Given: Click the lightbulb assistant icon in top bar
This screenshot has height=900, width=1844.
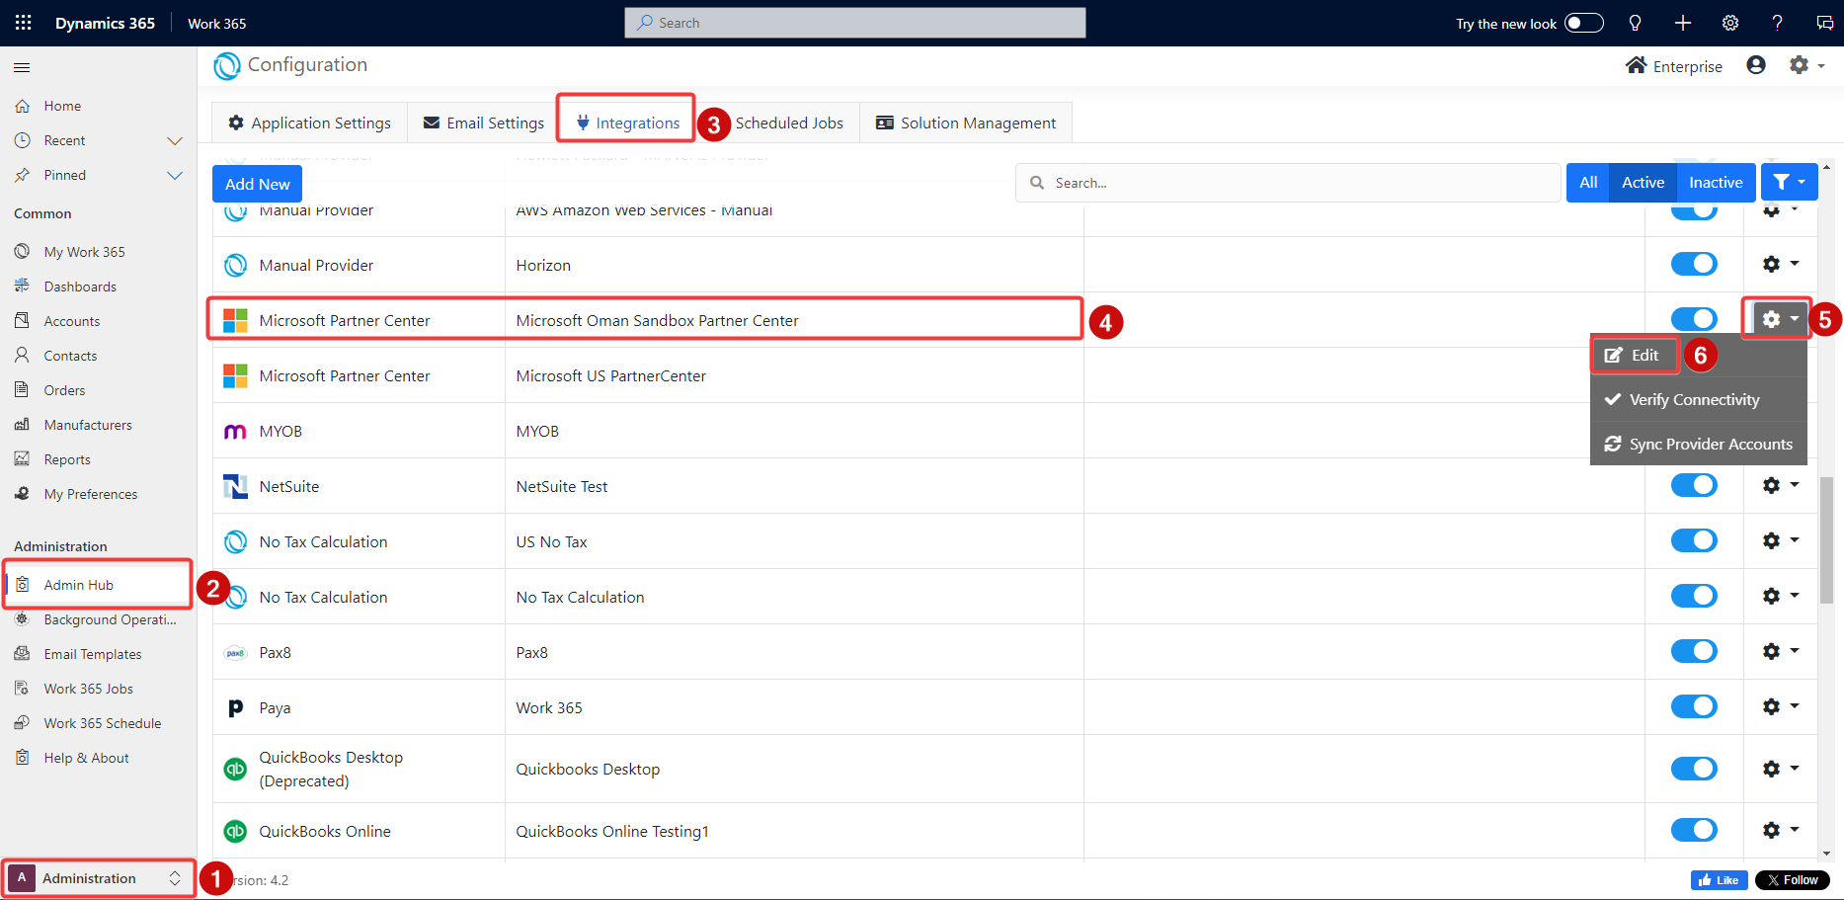Looking at the screenshot, I should coord(1636,23).
